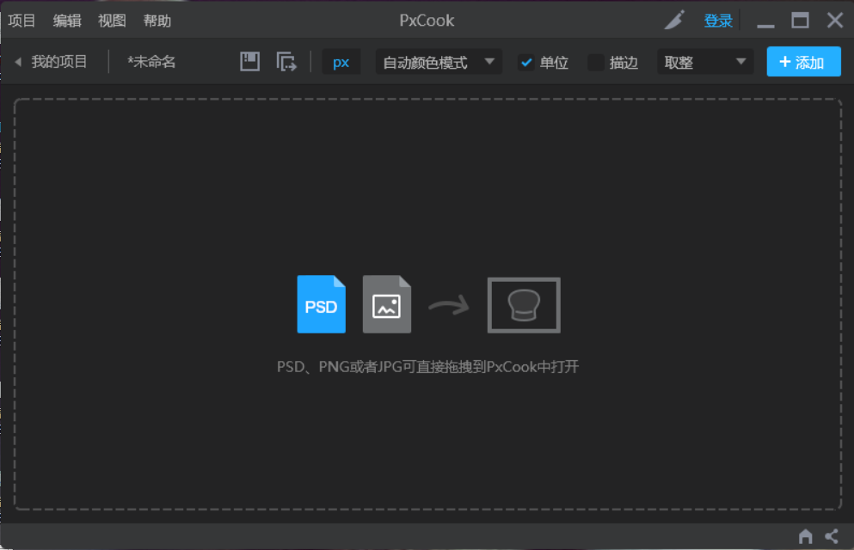Close the PxCook window
Screen dimensions: 854x550
(x=835, y=21)
